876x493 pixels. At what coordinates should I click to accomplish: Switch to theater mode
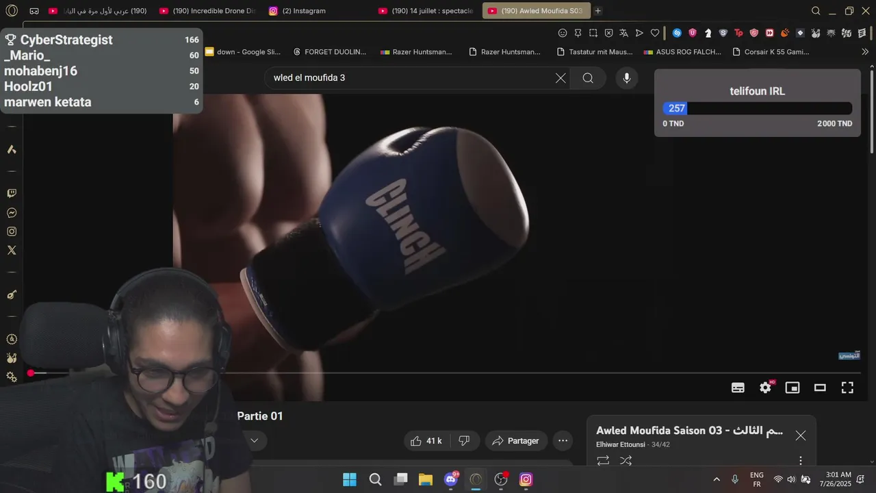pos(820,388)
